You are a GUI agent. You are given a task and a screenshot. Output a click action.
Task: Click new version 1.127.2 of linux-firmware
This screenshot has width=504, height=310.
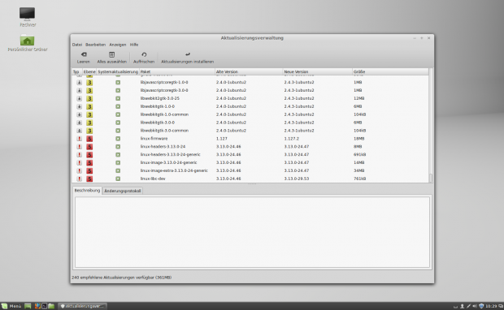(x=291, y=139)
